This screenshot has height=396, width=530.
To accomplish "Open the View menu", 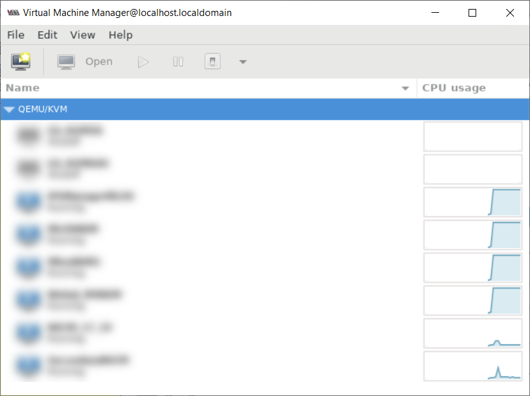I will coord(83,35).
